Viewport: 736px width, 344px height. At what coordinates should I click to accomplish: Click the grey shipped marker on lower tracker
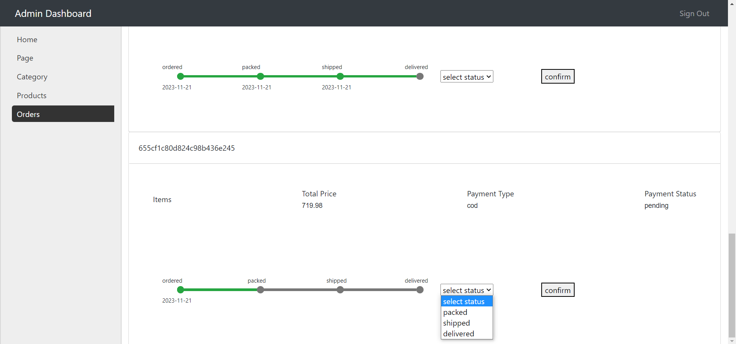(x=340, y=290)
